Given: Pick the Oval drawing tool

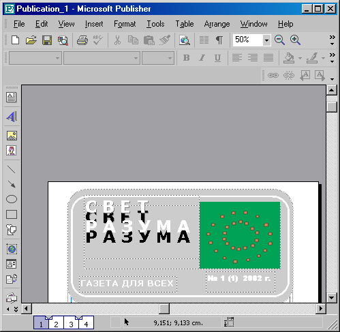Looking at the screenshot, I should pos(12,199).
